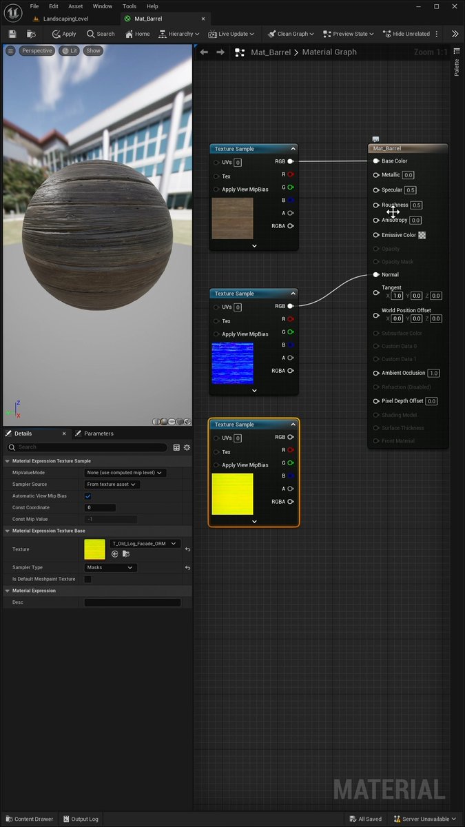
Task: Open the Lit view mode menu
Action: coord(69,51)
